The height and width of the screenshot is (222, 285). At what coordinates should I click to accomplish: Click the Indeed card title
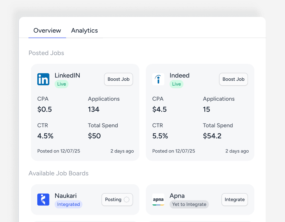[179, 75]
